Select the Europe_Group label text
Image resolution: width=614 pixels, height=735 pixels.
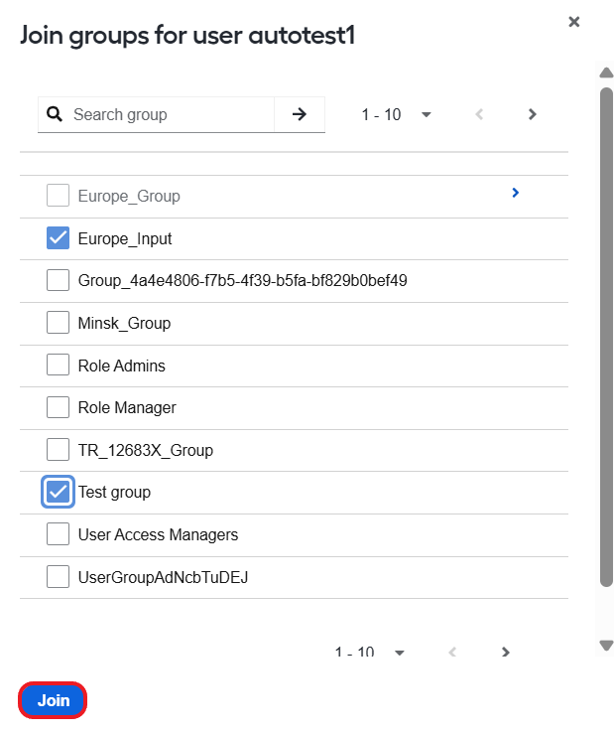(x=129, y=196)
